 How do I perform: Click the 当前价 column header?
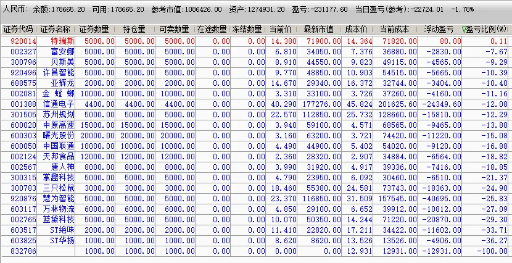281,30
